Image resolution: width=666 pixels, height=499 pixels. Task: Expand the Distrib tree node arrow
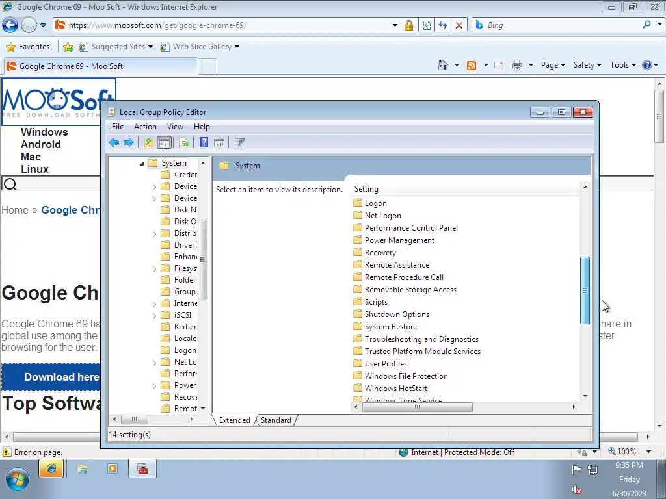coord(155,234)
